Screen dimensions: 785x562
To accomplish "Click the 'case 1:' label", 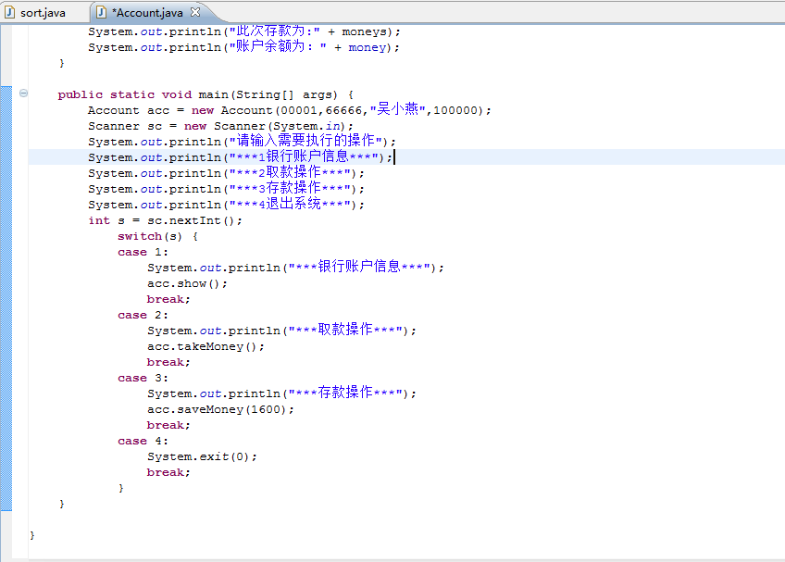I will (x=143, y=253).
